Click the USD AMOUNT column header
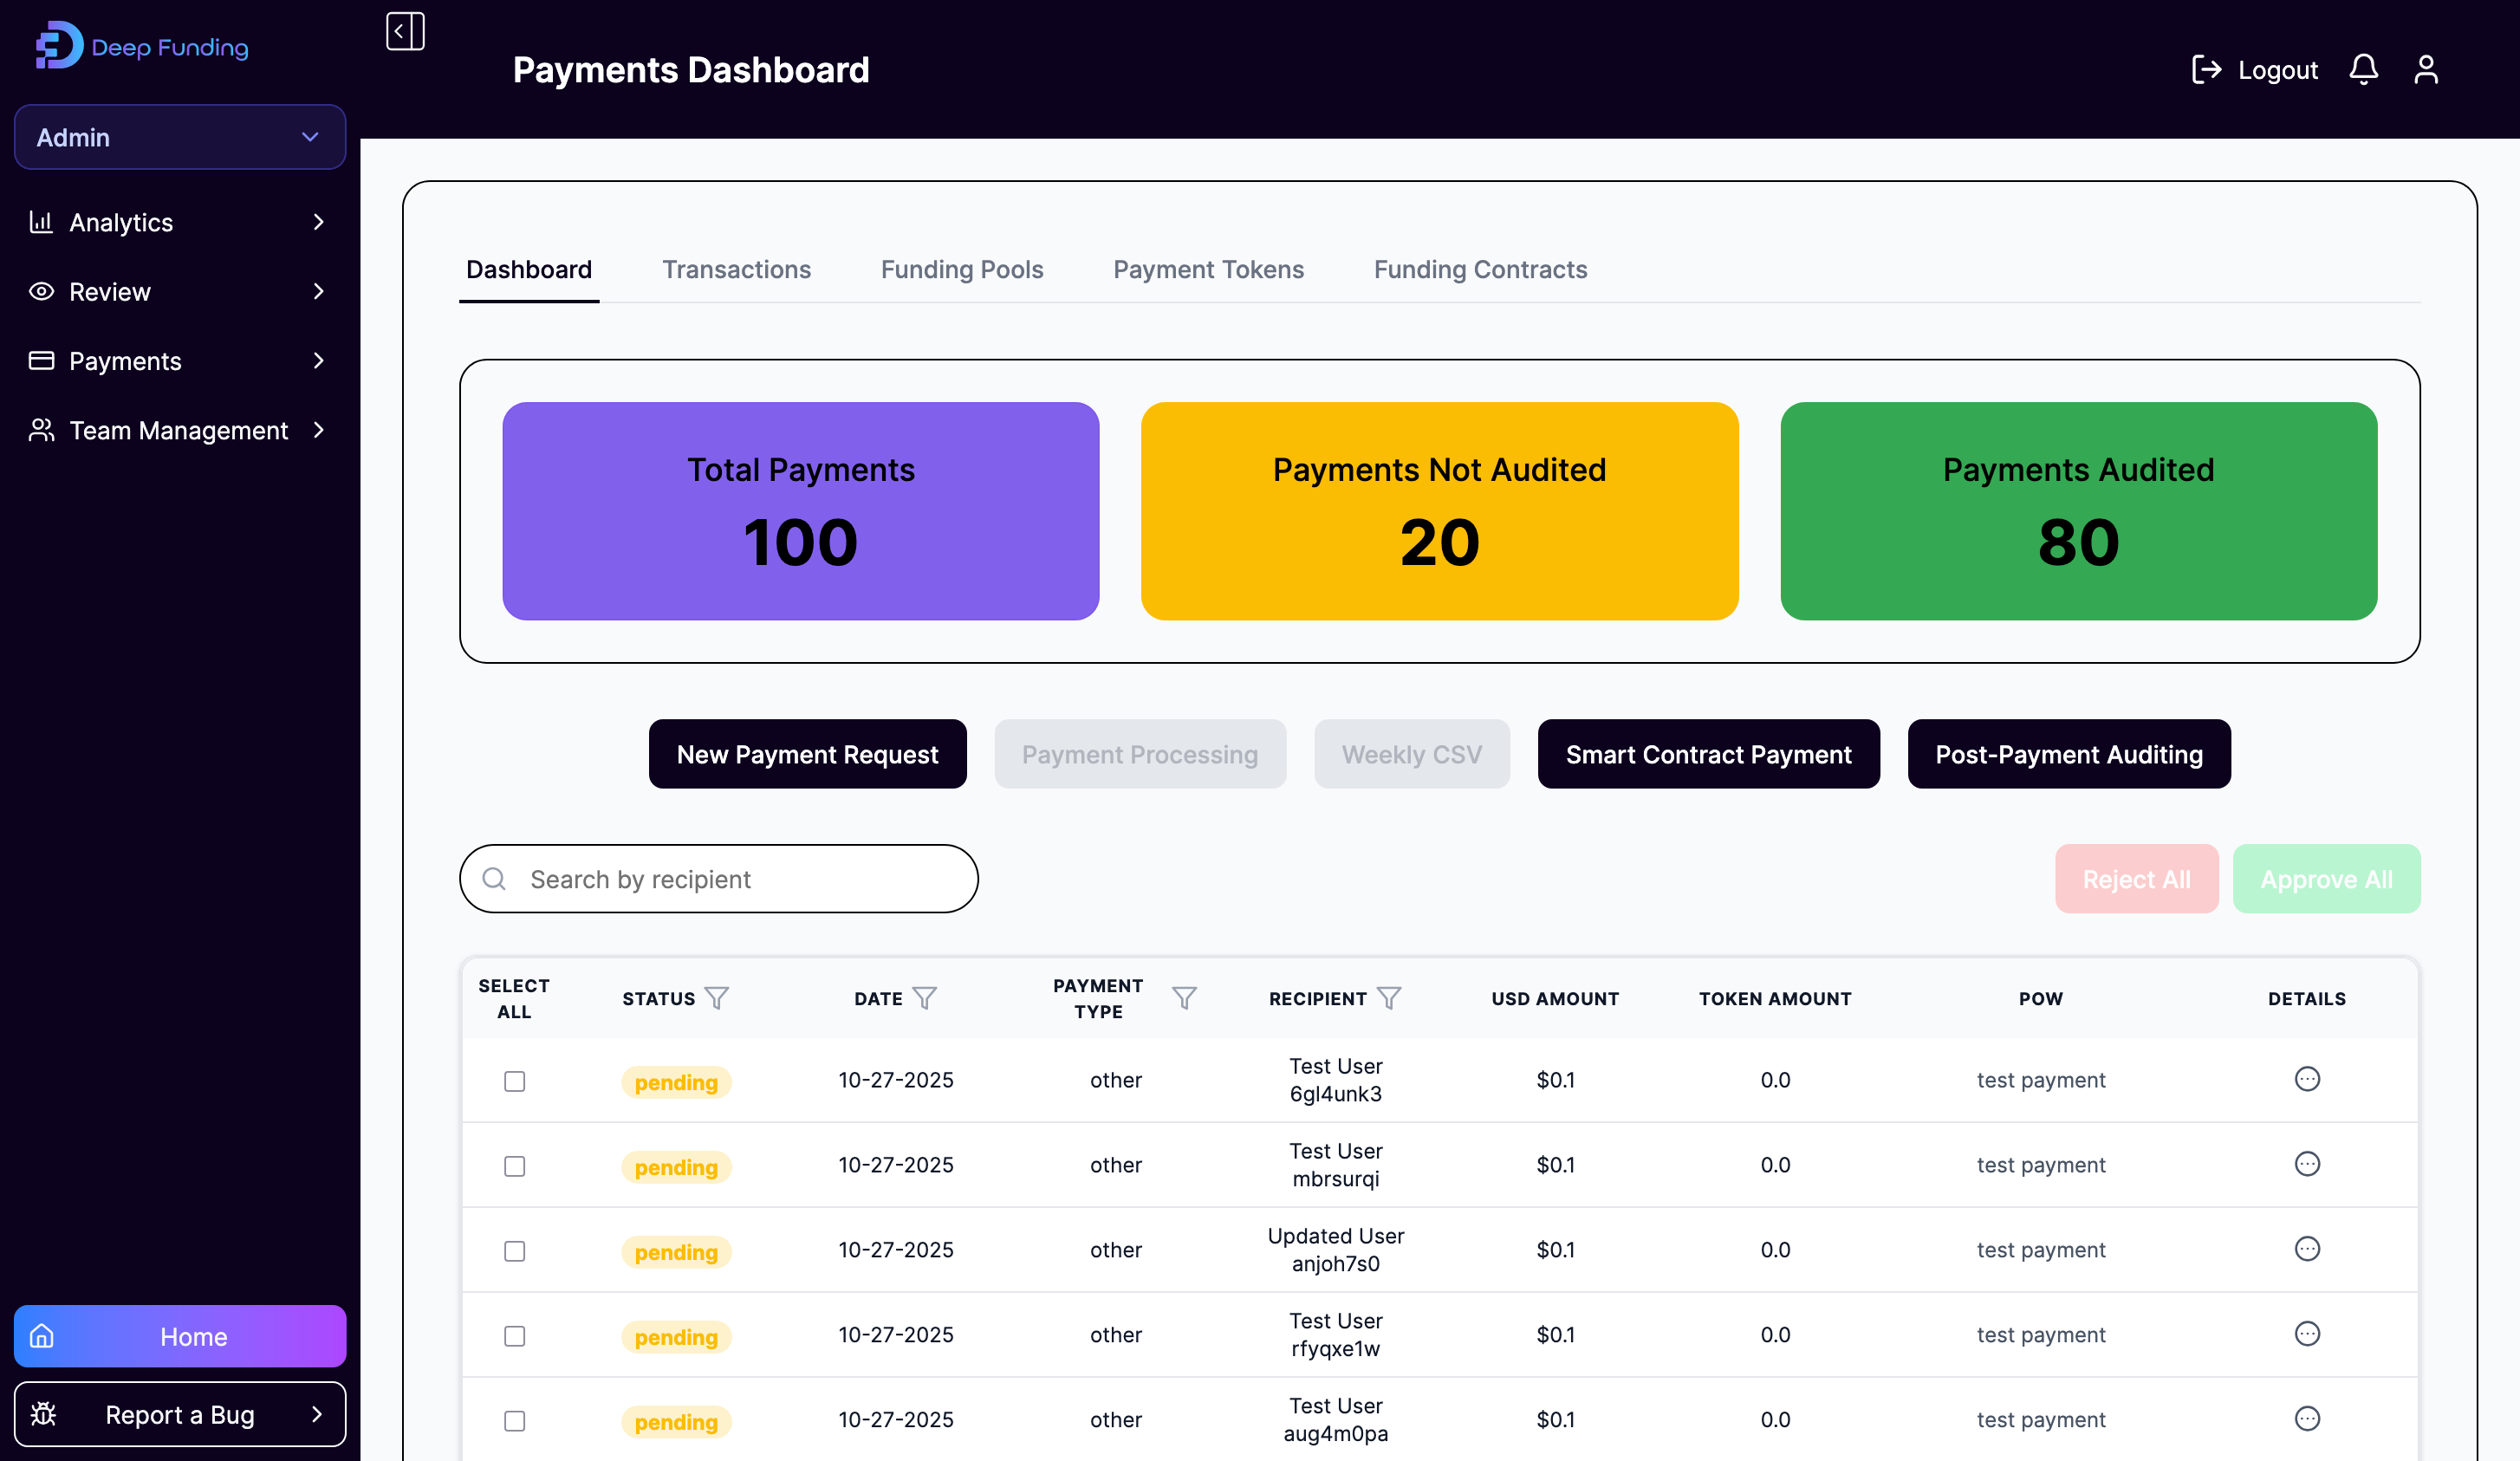Viewport: 2520px width, 1461px height. point(1555,998)
